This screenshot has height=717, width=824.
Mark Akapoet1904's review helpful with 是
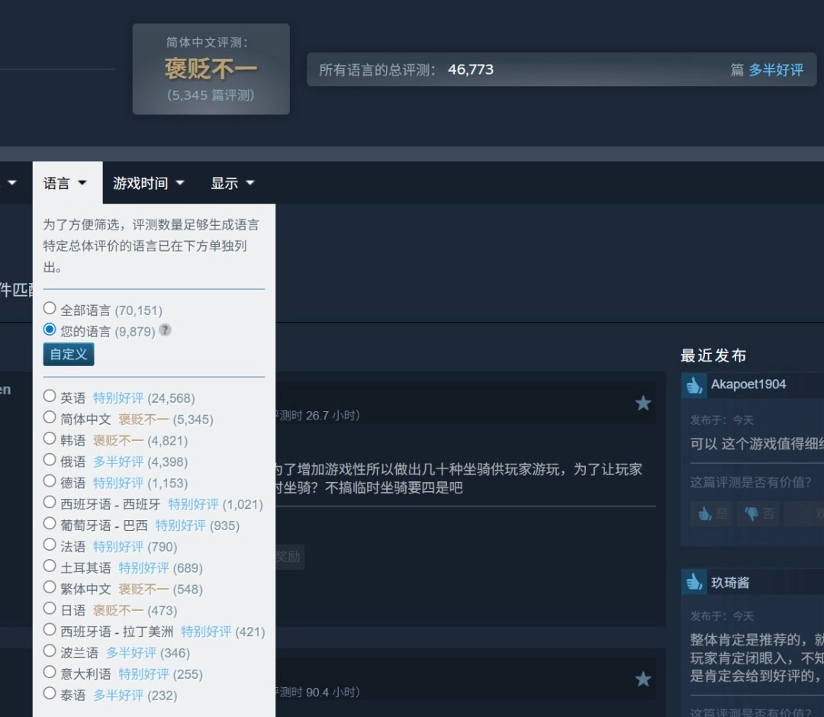[712, 513]
